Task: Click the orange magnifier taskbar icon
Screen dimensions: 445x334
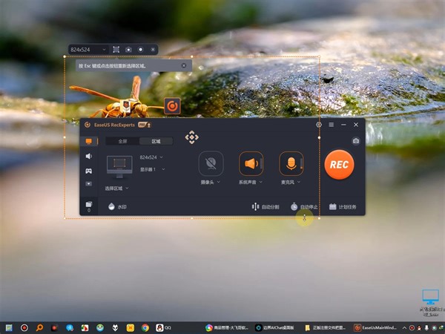Action: [x=39, y=328]
